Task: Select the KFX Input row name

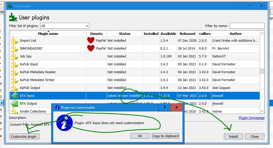Action: click(27, 96)
